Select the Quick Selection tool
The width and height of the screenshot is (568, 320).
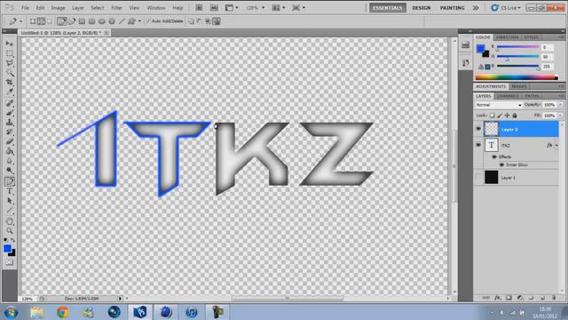(x=10, y=73)
